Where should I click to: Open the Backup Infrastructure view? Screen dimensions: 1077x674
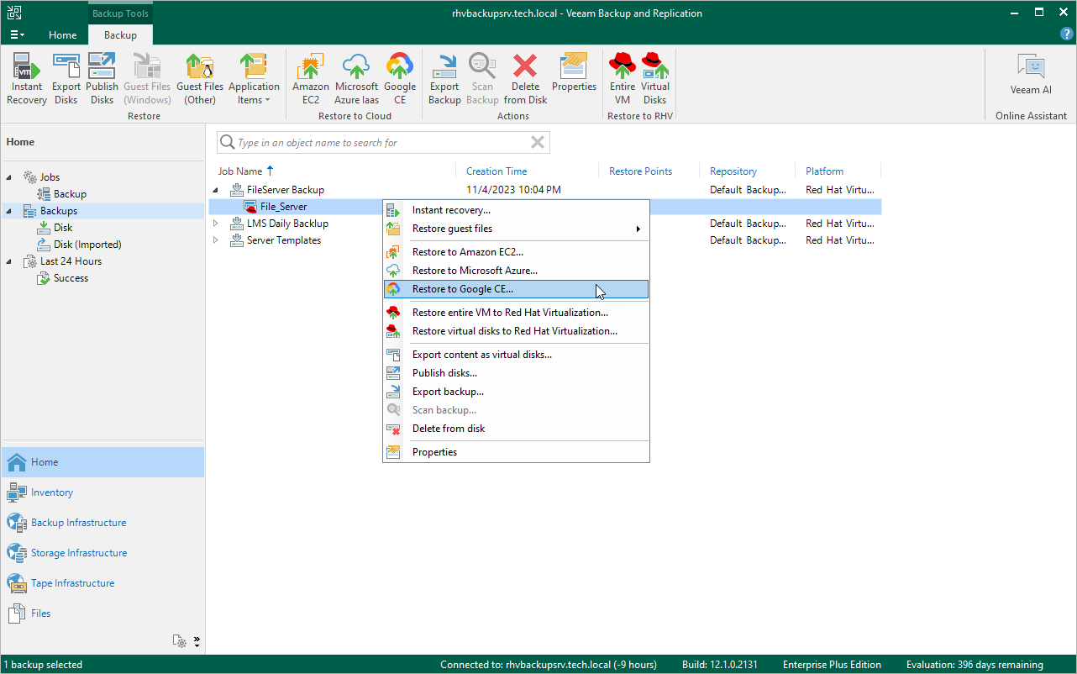(102, 523)
